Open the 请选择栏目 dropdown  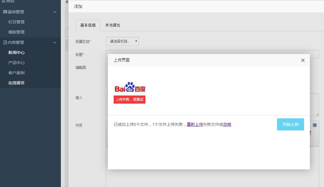click(x=122, y=41)
